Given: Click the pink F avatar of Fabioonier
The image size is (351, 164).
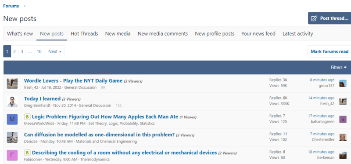Looking at the screenshot, I should tap(12, 155).
